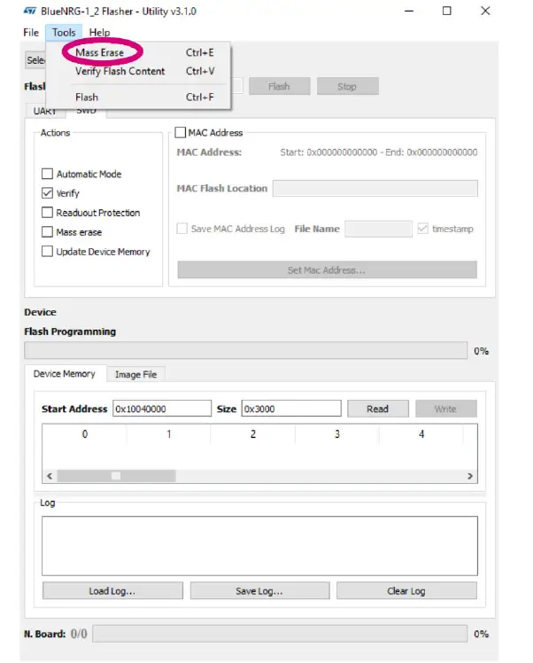This screenshot has width=533, height=663.
Task: Close the open Tools menu
Action: coord(64,33)
